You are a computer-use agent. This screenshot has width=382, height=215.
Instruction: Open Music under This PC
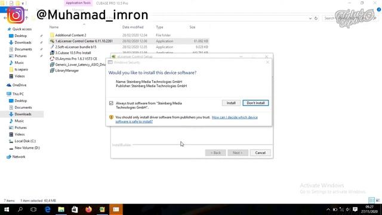[19, 121]
